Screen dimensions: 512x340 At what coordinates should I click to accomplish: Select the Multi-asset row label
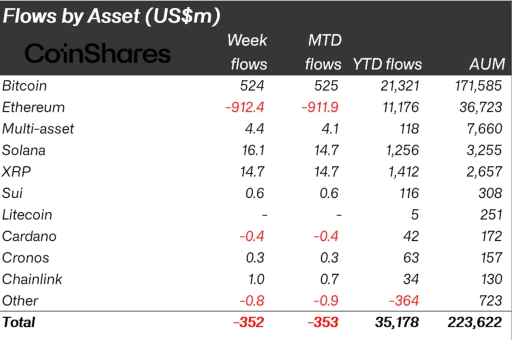pos(38,129)
